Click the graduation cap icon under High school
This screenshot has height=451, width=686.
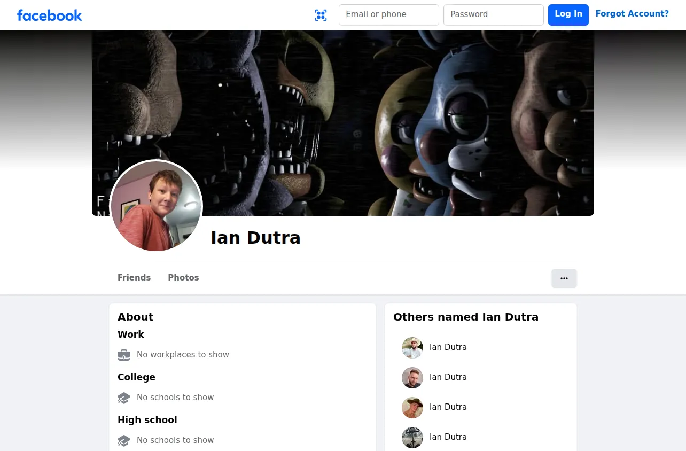pos(124,440)
